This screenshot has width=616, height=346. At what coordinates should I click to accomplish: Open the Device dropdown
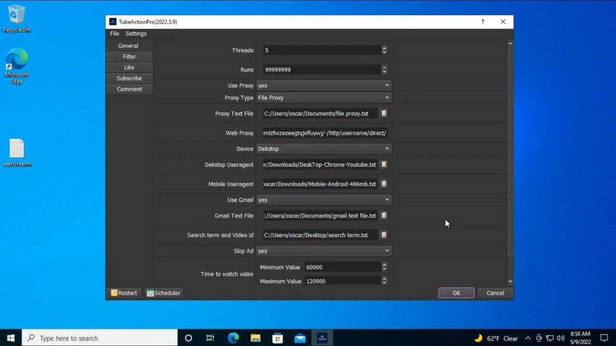click(x=324, y=149)
